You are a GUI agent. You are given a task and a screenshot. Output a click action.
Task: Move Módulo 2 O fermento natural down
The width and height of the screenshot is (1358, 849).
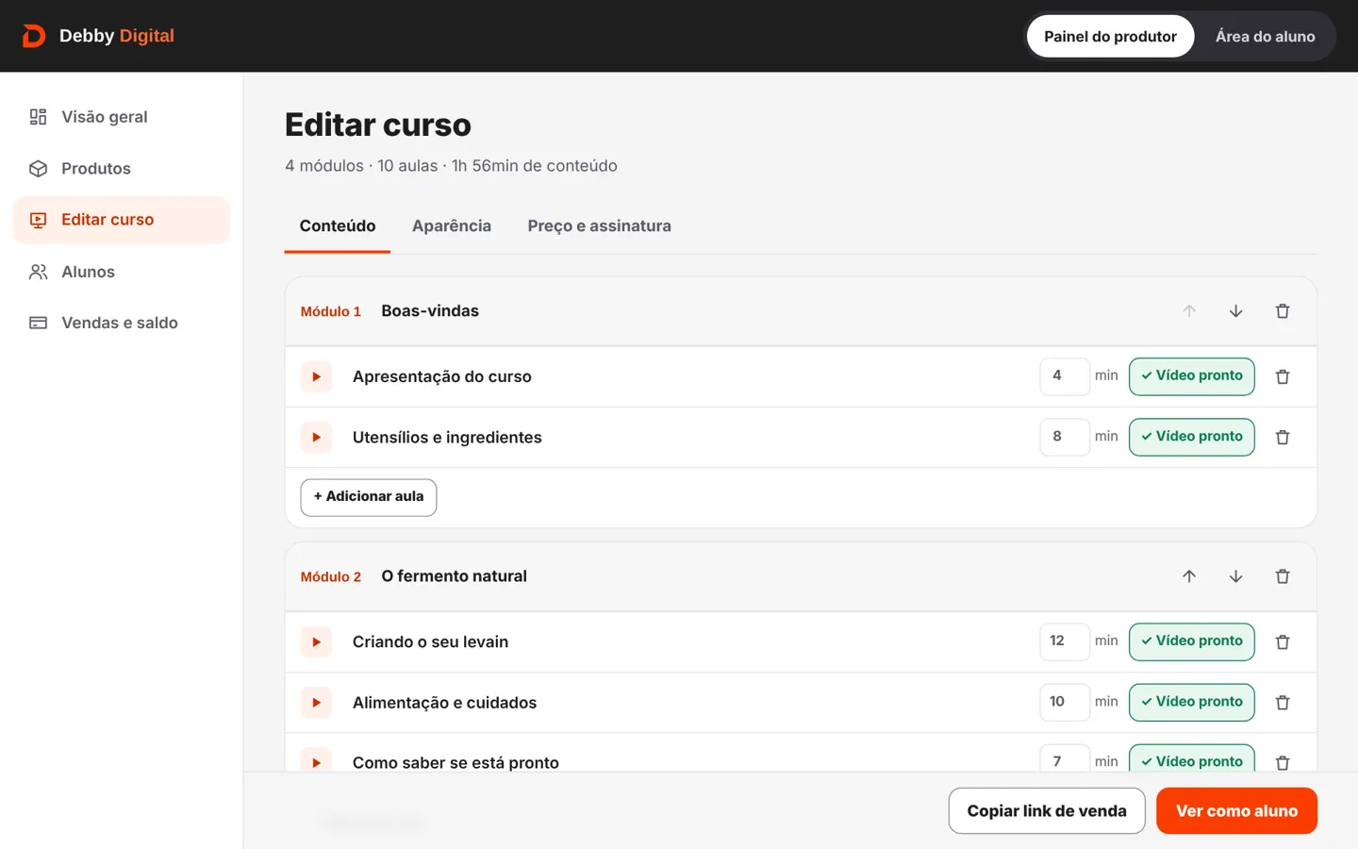point(1235,576)
